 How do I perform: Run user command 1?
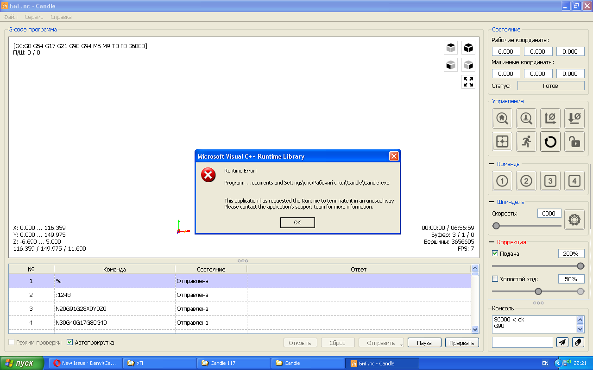(502, 181)
